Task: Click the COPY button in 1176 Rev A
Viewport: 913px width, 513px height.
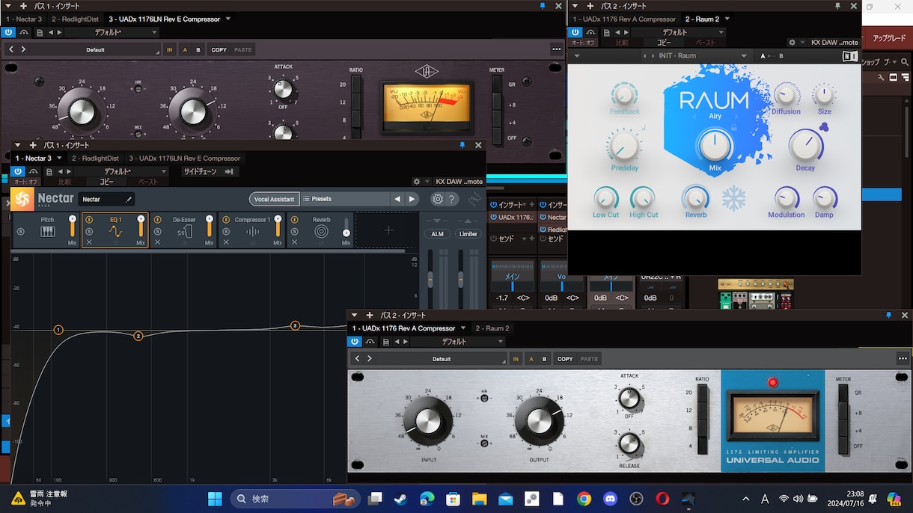Action: coord(565,359)
